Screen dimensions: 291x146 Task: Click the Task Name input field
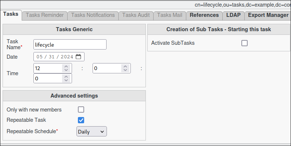70,44
